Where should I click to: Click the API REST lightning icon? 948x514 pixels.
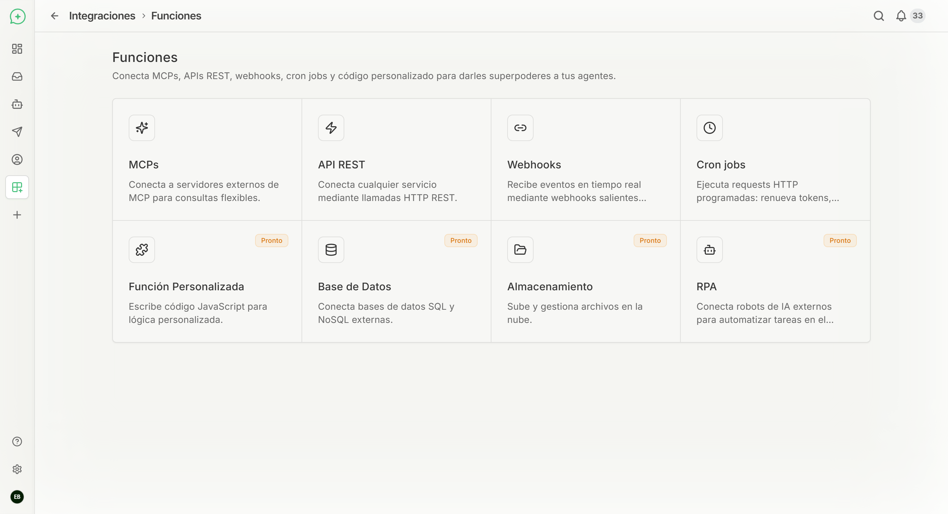pos(331,128)
